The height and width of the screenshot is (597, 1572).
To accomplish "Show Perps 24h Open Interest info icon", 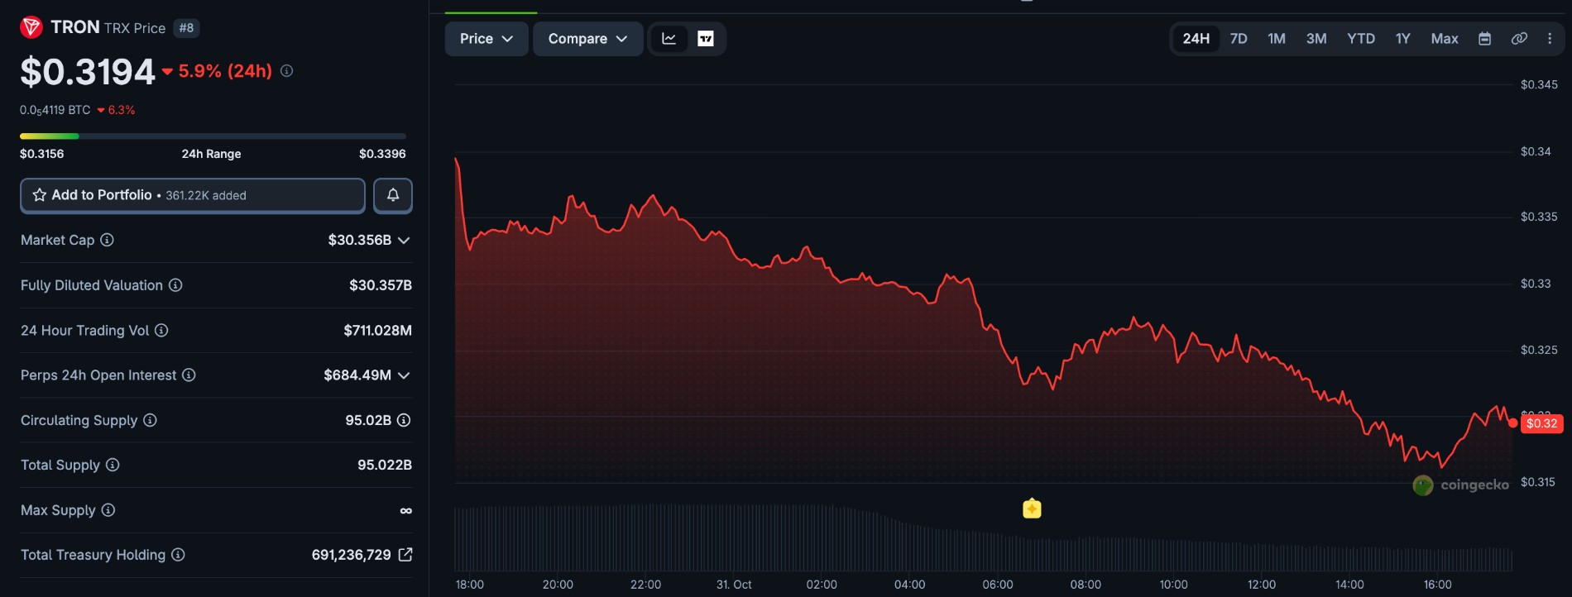I will coord(189,375).
